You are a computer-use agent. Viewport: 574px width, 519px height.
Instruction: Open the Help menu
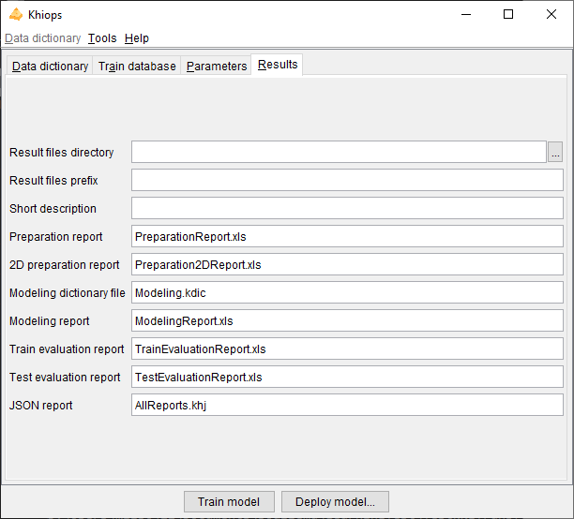(x=137, y=38)
